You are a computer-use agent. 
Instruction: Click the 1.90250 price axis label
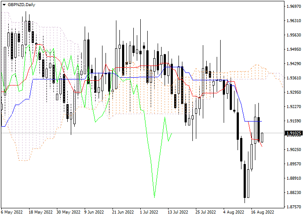(x=294, y=150)
